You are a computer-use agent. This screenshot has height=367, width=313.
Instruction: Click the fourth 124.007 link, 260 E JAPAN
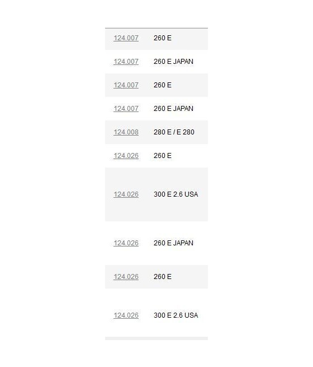126,109
